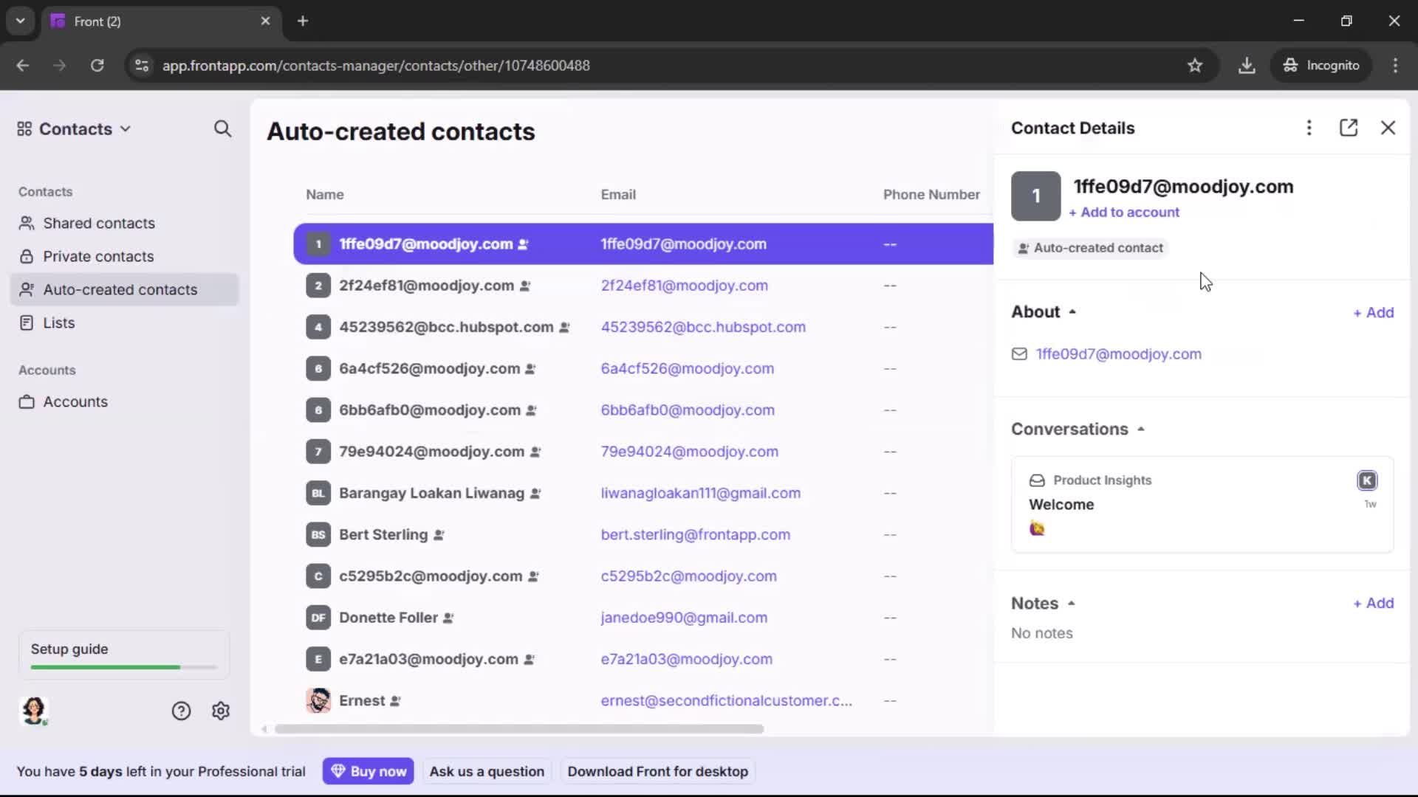Click the help question mark icon
This screenshot has width=1418, height=797.
point(181,711)
